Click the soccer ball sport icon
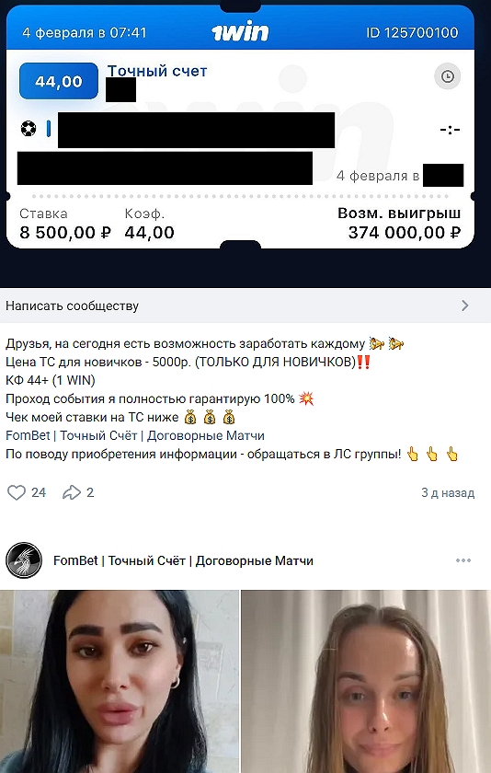The image size is (491, 773). [29, 129]
